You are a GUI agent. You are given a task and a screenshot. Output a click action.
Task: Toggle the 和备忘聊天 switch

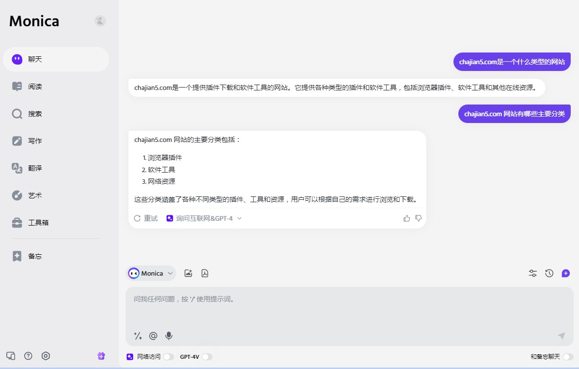coord(568,357)
